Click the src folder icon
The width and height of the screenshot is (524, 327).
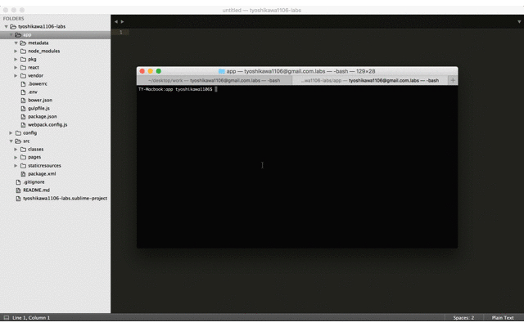click(18, 141)
